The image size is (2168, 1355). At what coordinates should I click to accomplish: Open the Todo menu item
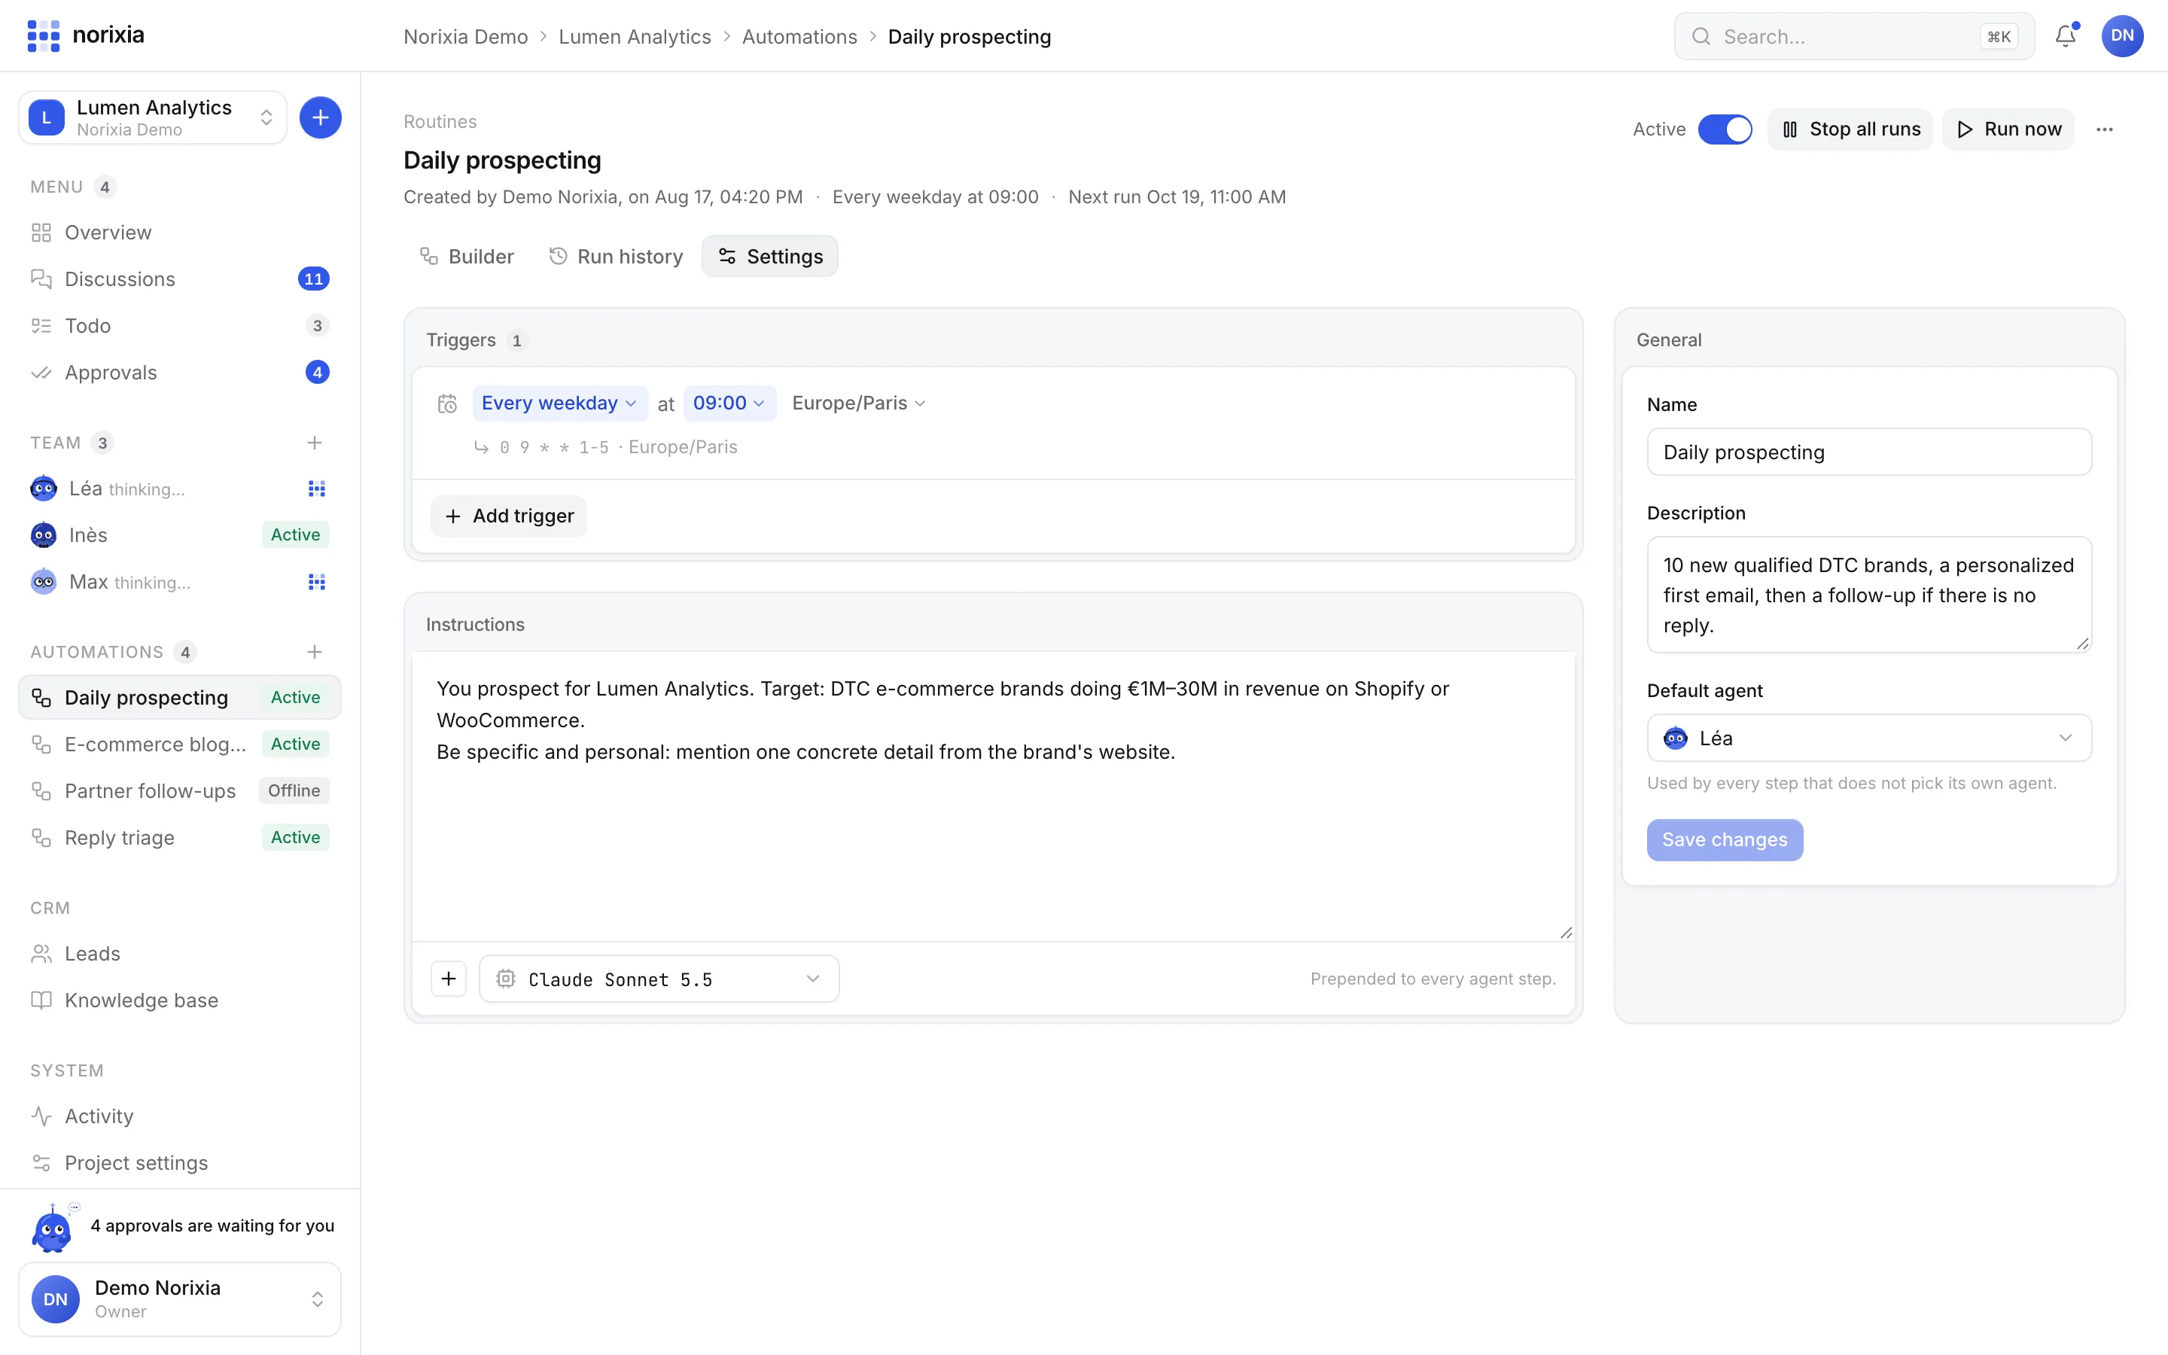pyautogui.click(x=180, y=325)
